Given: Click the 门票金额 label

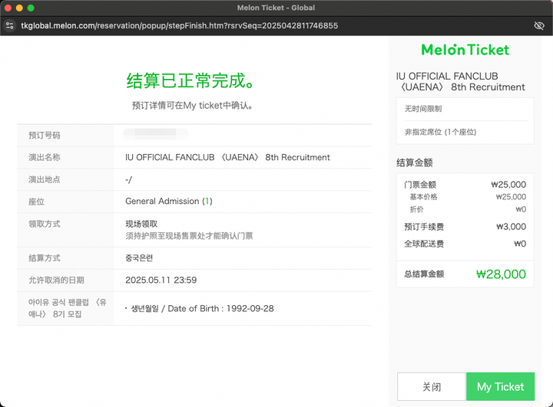Looking at the screenshot, I should [420, 185].
